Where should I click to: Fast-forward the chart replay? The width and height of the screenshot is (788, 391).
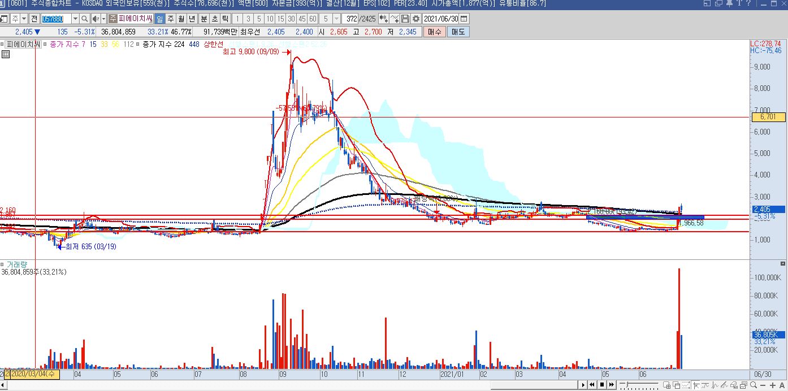click(612, 385)
